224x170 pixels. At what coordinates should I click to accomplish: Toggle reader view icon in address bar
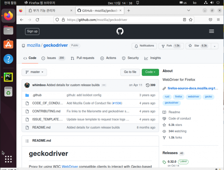[x=184, y=20]
